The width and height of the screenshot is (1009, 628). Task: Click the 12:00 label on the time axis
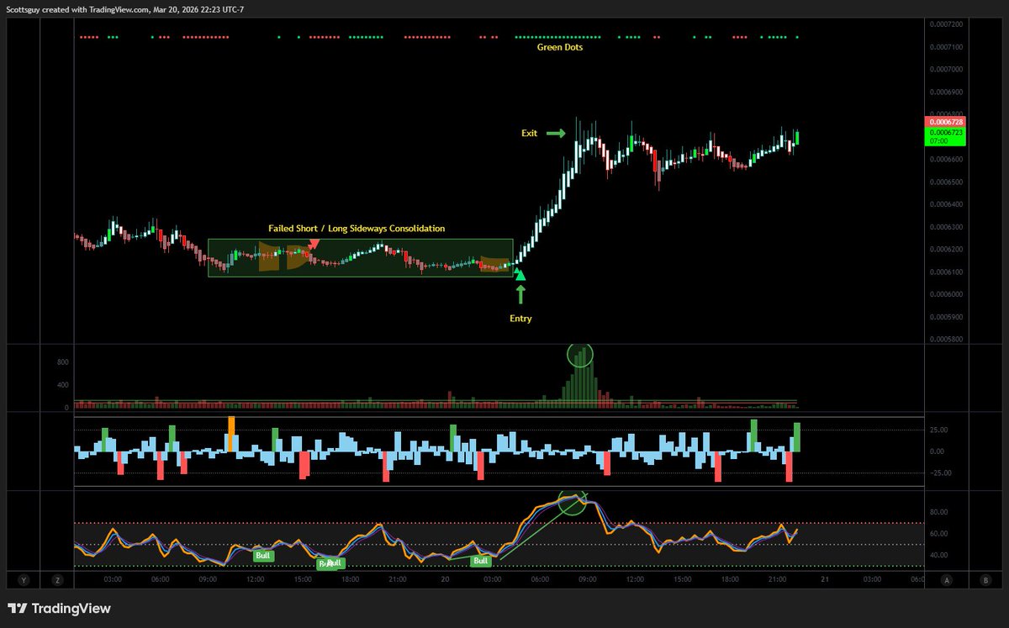tap(256, 579)
